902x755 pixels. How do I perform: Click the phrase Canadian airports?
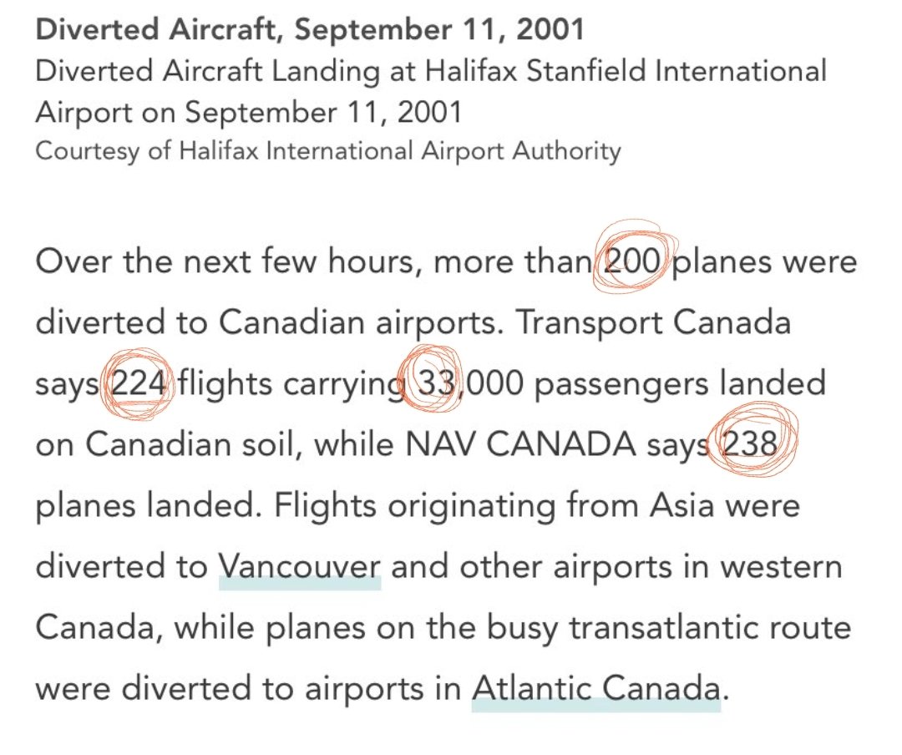[361, 323]
